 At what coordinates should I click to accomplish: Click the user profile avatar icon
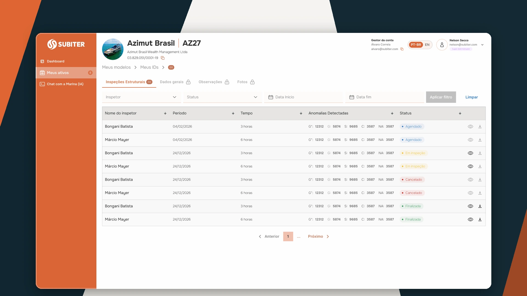coord(442,45)
